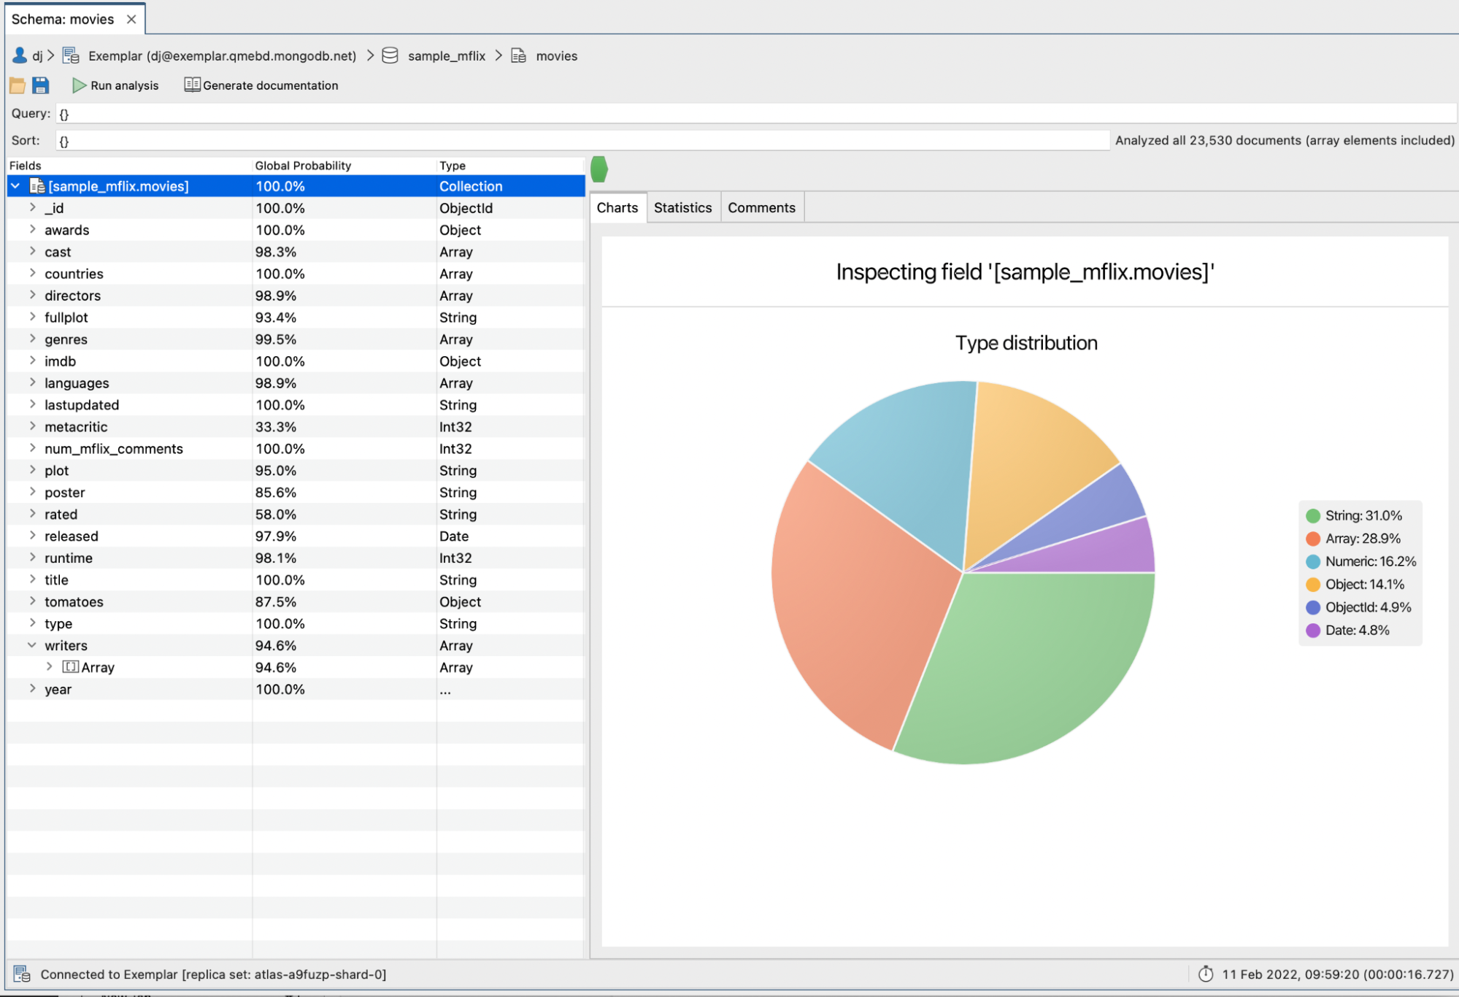The image size is (1459, 997).
Task: Click the blue save disk icon
Action: click(41, 85)
